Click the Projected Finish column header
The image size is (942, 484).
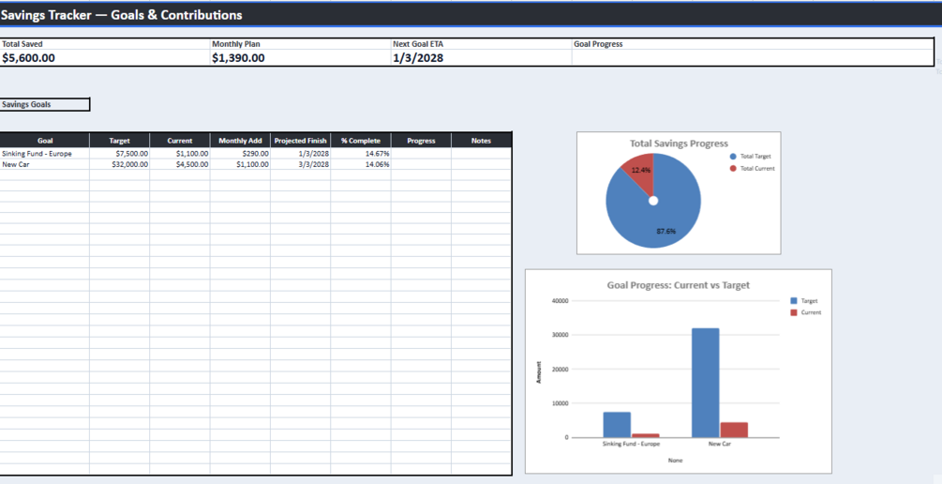pyautogui.click(x=300, y=141)
